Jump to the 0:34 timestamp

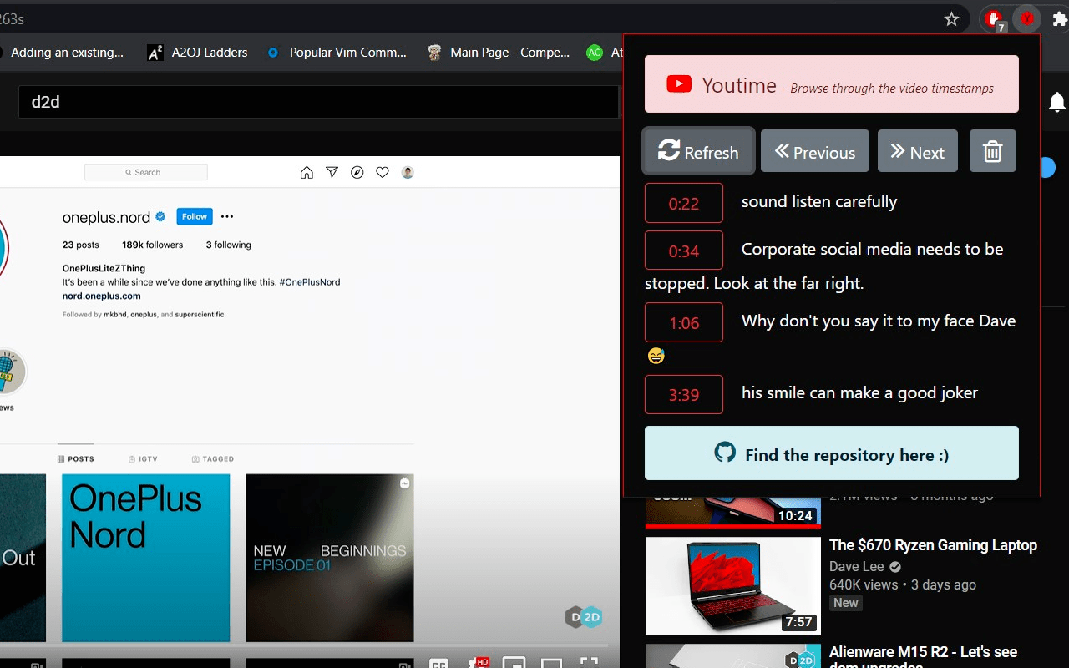coord(684,250)
